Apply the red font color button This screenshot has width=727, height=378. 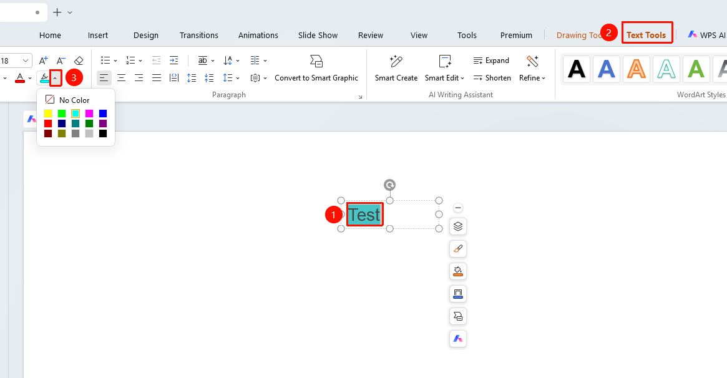pyautogui.click(x=20, y=78)
